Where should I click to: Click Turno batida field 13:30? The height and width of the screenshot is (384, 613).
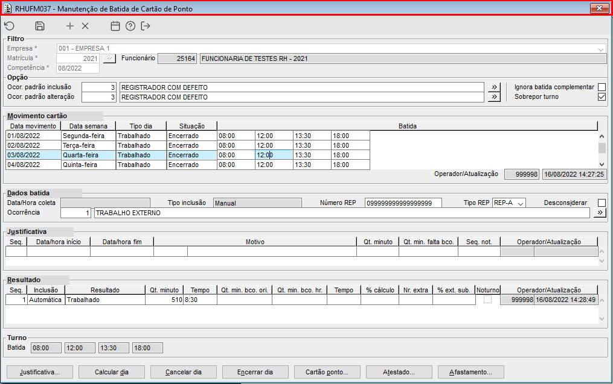click(114, 348)
